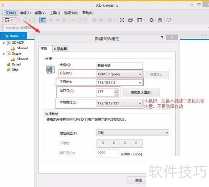Select the Shared folder under Xstart
The height and width of the screenshot is (187, 209).
coord(22,59)
